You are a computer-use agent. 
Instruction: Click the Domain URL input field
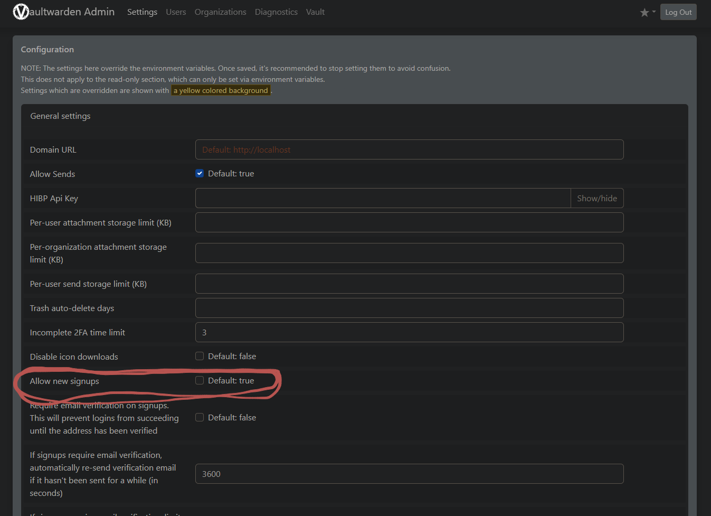409,150
